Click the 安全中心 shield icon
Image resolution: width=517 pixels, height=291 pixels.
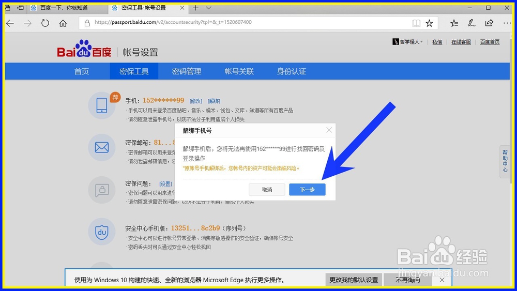(101, 232)
